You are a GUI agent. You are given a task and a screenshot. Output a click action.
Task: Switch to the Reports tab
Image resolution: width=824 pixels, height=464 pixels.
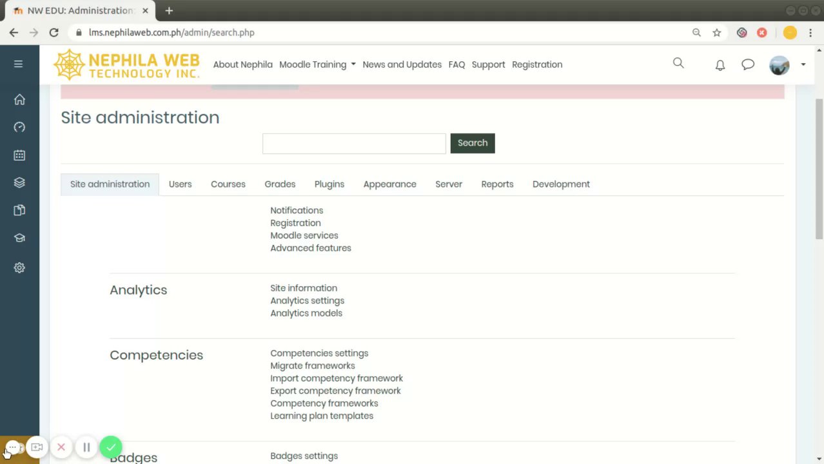[x=497, y=184]
